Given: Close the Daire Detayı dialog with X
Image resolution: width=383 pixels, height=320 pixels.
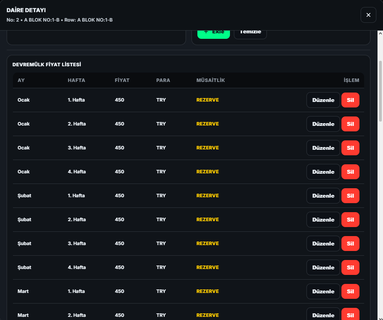Looking at the screenshot, I should [x=368, y=15].
